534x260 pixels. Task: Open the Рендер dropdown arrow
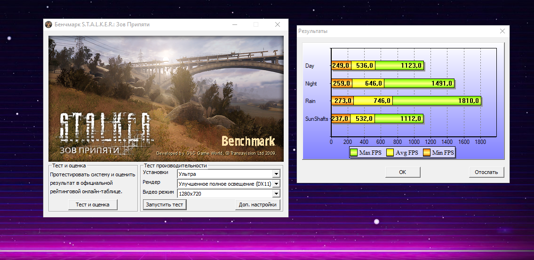tap(276, 184)
